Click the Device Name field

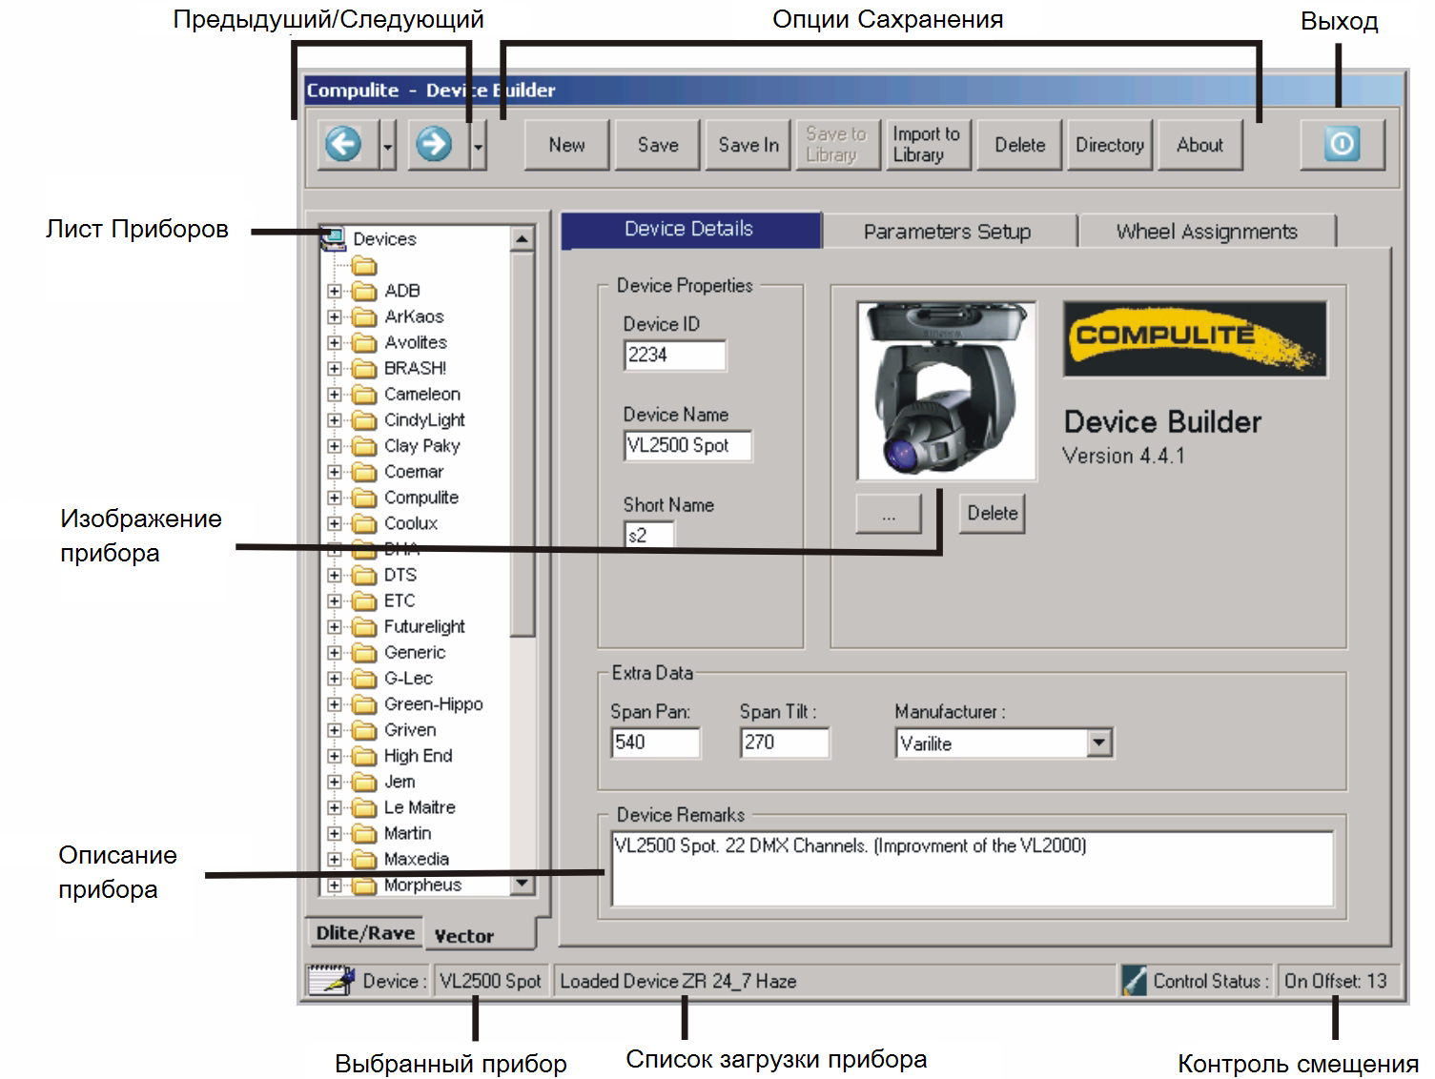pyautogui.click(x=687, y=445)
